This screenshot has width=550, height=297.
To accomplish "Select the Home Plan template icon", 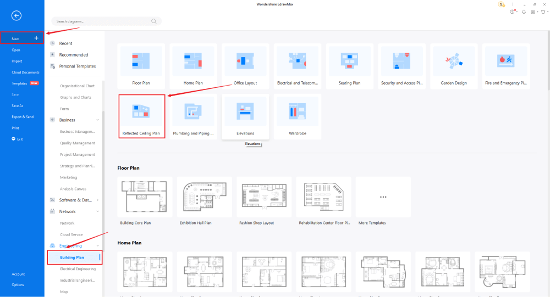I will (x=193, y=60).
